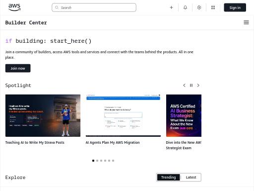Switch Explore to Trending
Screen dimensions: 254x191
coord(169,177)
